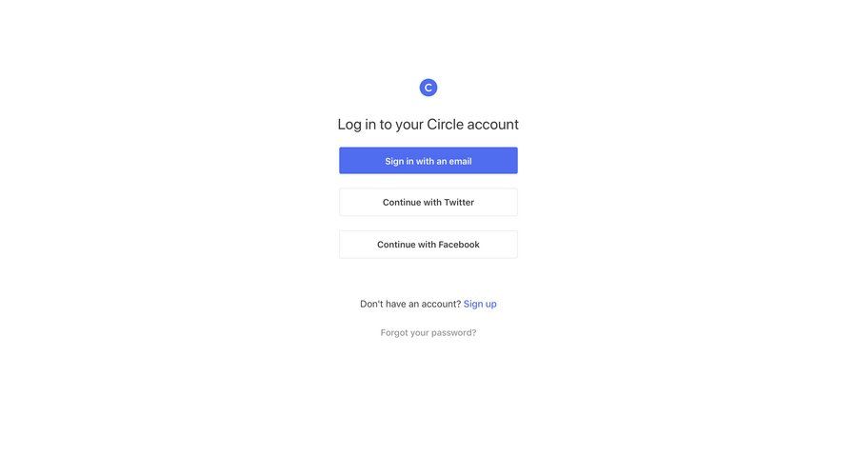Continue with Facebook

[x=428, y=244]
